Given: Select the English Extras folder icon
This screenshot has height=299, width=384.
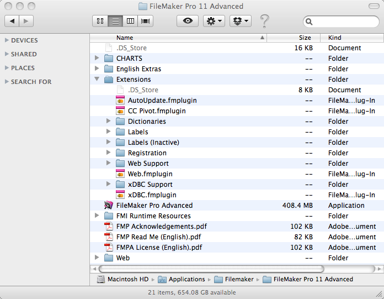Looking at the screenshot, I should pos(109,69).
